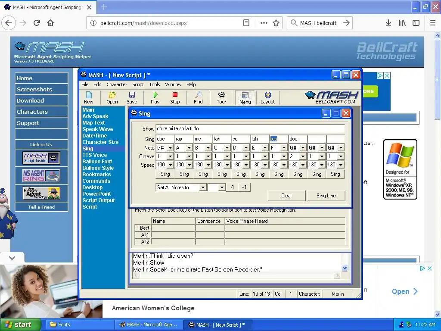The width and height of the screenshot is (441, 331).
Task: Click the MASH Bellcraft.com logo in toolbar
Action: (331, 97)
